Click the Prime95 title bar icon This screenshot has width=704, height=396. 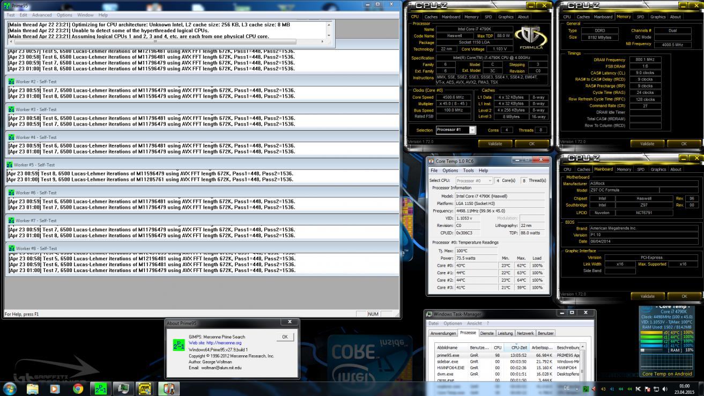coord(7,6)
